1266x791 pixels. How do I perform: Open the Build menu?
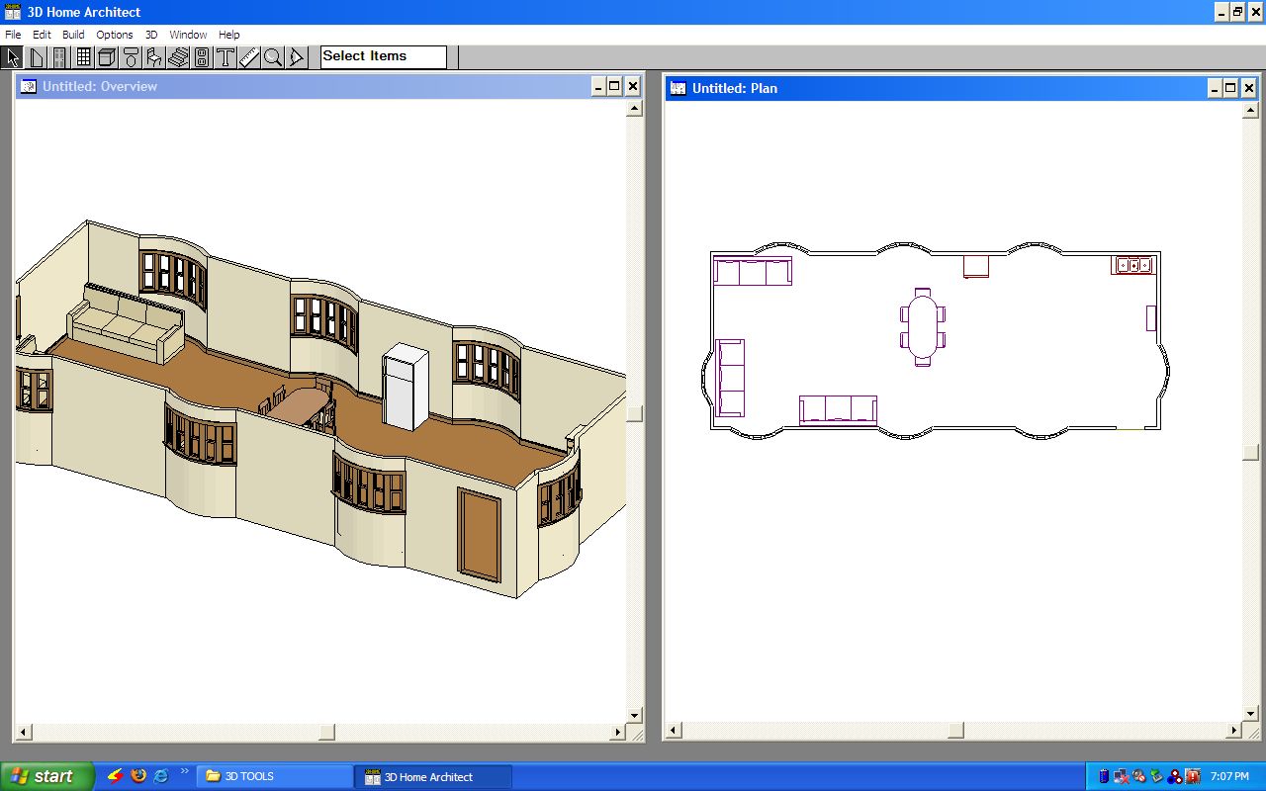pyautogui.click(x=73, y=34)
